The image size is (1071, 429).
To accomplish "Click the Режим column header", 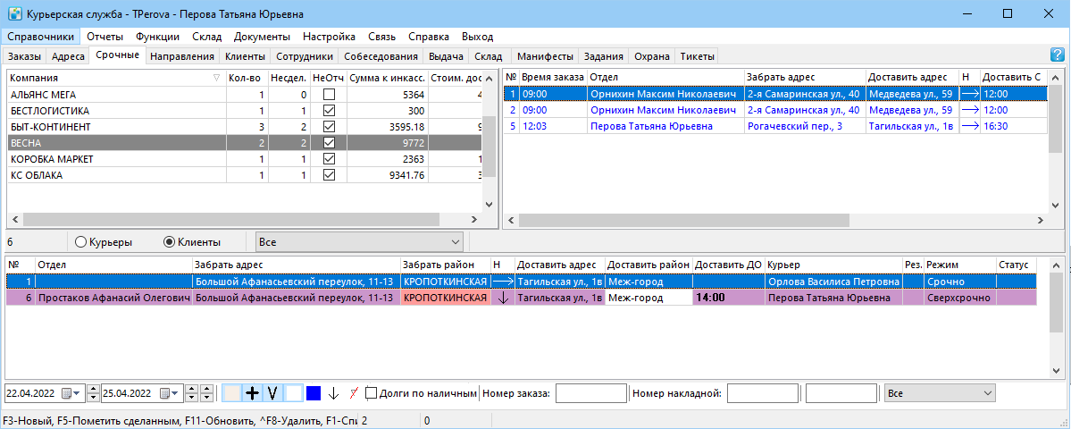I will [x=959, y=265].
